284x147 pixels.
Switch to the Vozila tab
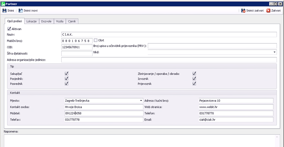pyautogui.click(x=60, y=21)
